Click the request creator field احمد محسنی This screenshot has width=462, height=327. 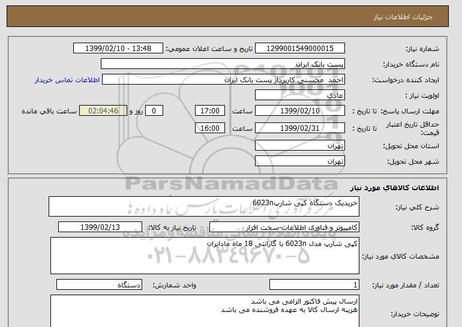tap(223, 80)
